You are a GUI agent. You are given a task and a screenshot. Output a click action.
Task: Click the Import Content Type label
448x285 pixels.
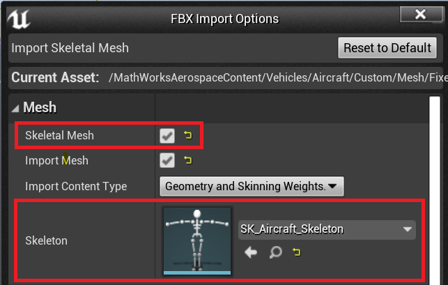tap(76, 186)
